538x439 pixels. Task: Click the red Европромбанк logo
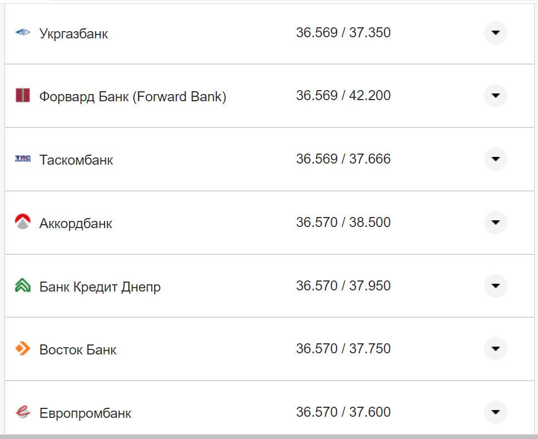click(x=22, y=412)
